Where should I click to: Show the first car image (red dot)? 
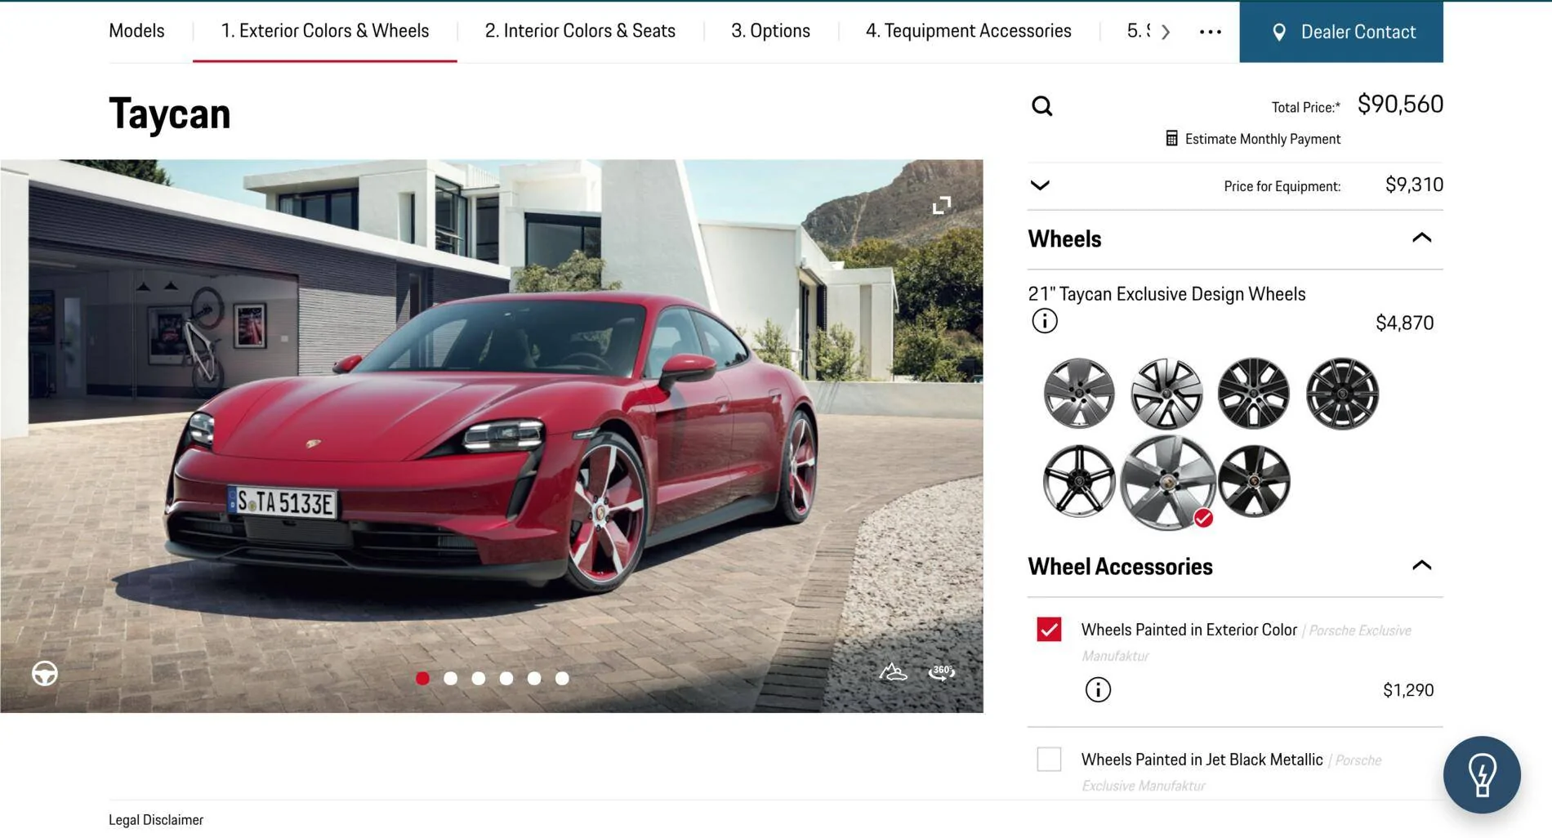pos(422,678)
